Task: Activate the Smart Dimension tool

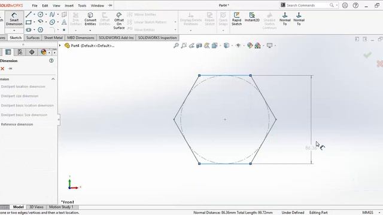Action: coord(14,19)
